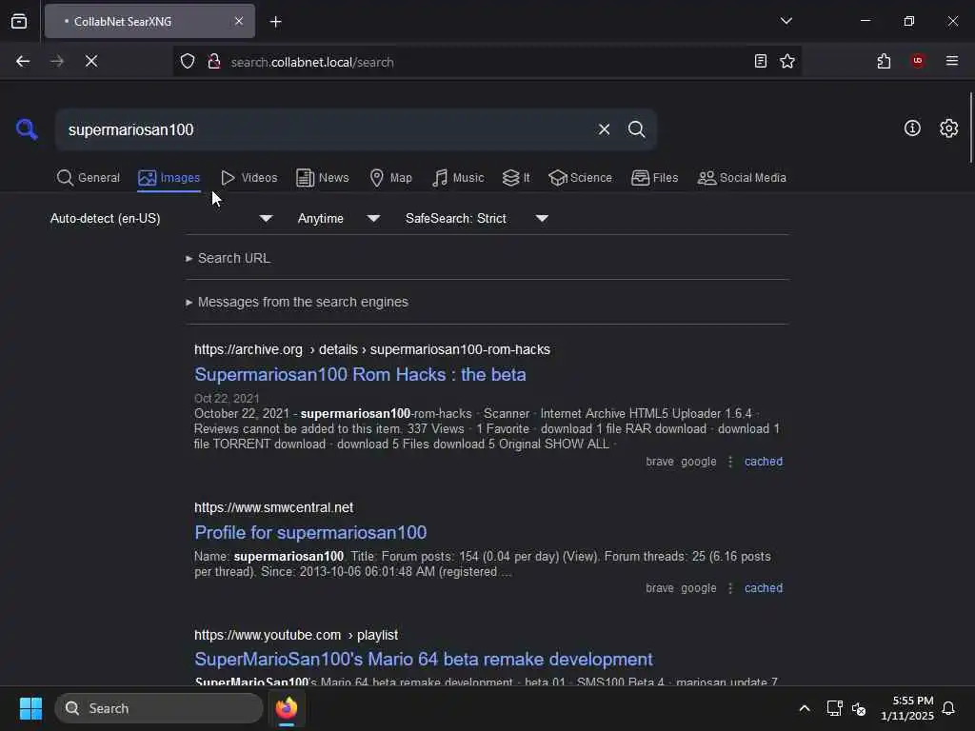Screen dimensions: 975x731
Task: Open Firefox recent tabs view icon
Action: pyautogui.click(x=19, y=21)
